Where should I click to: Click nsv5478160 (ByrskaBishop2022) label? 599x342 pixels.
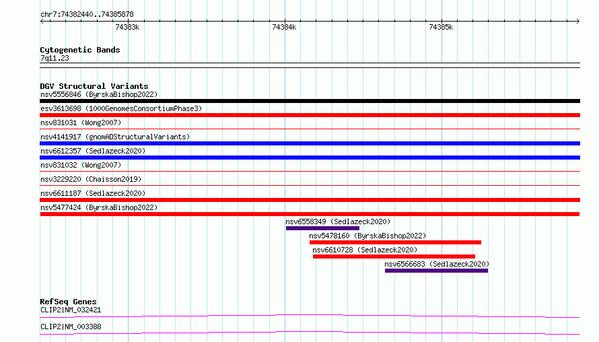(x=367, y=236)
